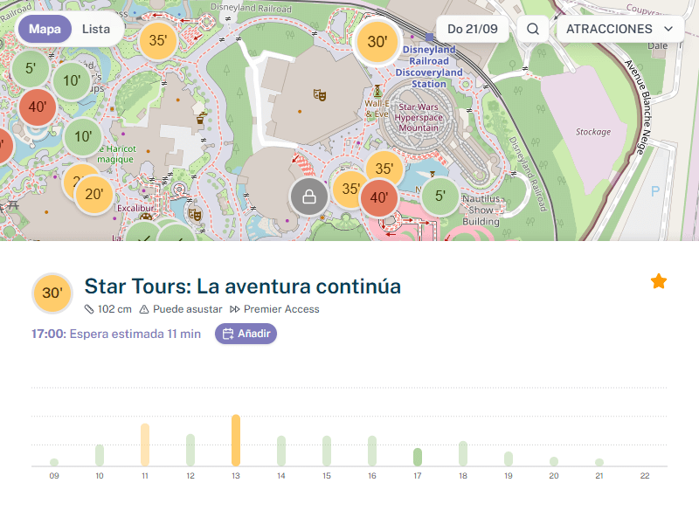Open the date selector showing Do 21/09
This screenshot has width=699, height=524.
pos(471,29)
